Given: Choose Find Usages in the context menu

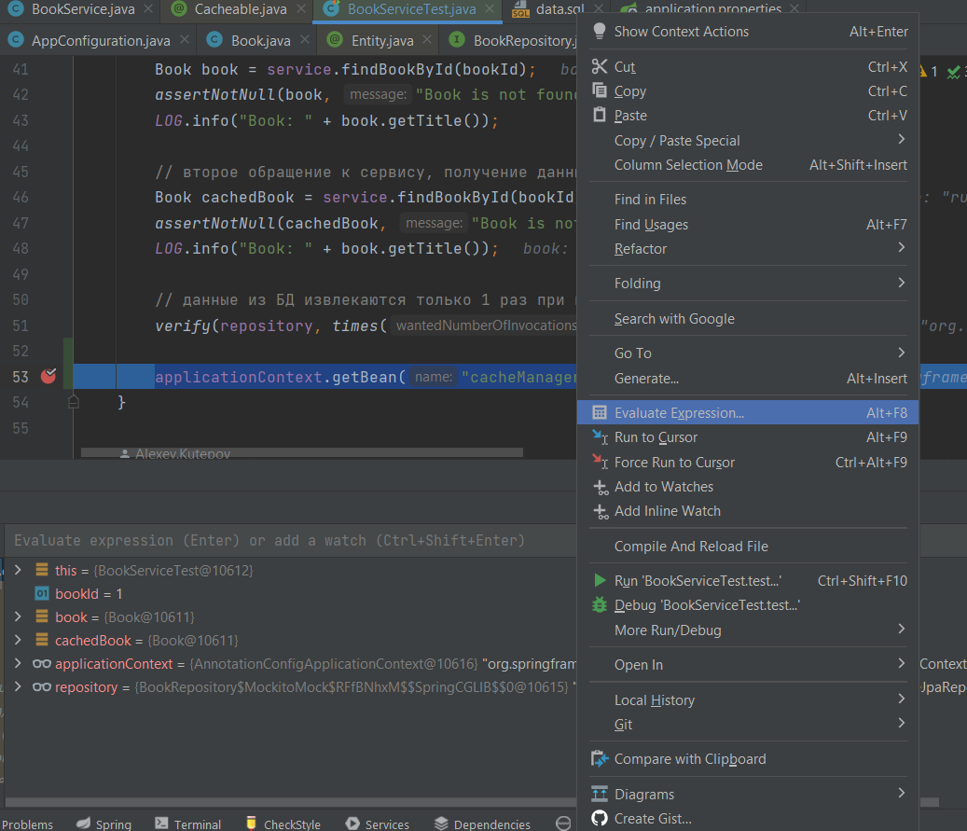Looking at the screenshot, I should (x=748, y=225).
